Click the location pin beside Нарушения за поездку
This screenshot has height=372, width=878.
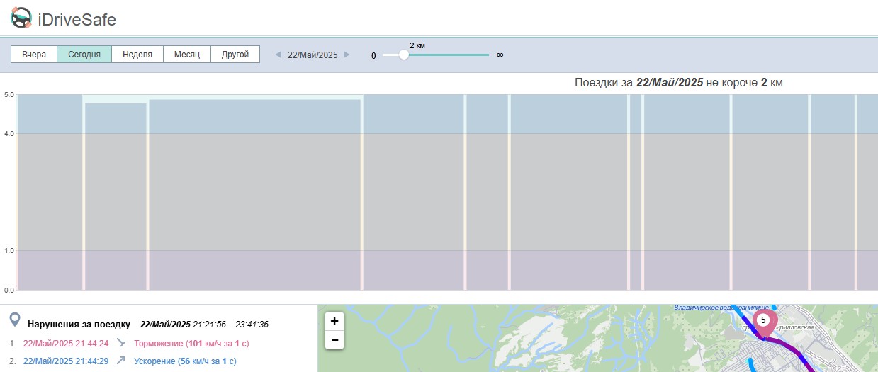point(15,321)
